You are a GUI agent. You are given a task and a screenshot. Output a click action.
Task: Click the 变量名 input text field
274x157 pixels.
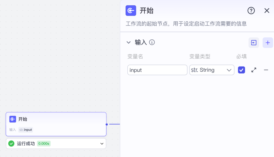point(157,70)
